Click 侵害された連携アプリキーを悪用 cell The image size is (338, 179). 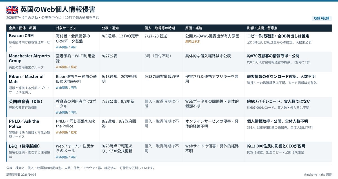click(212, 79)
